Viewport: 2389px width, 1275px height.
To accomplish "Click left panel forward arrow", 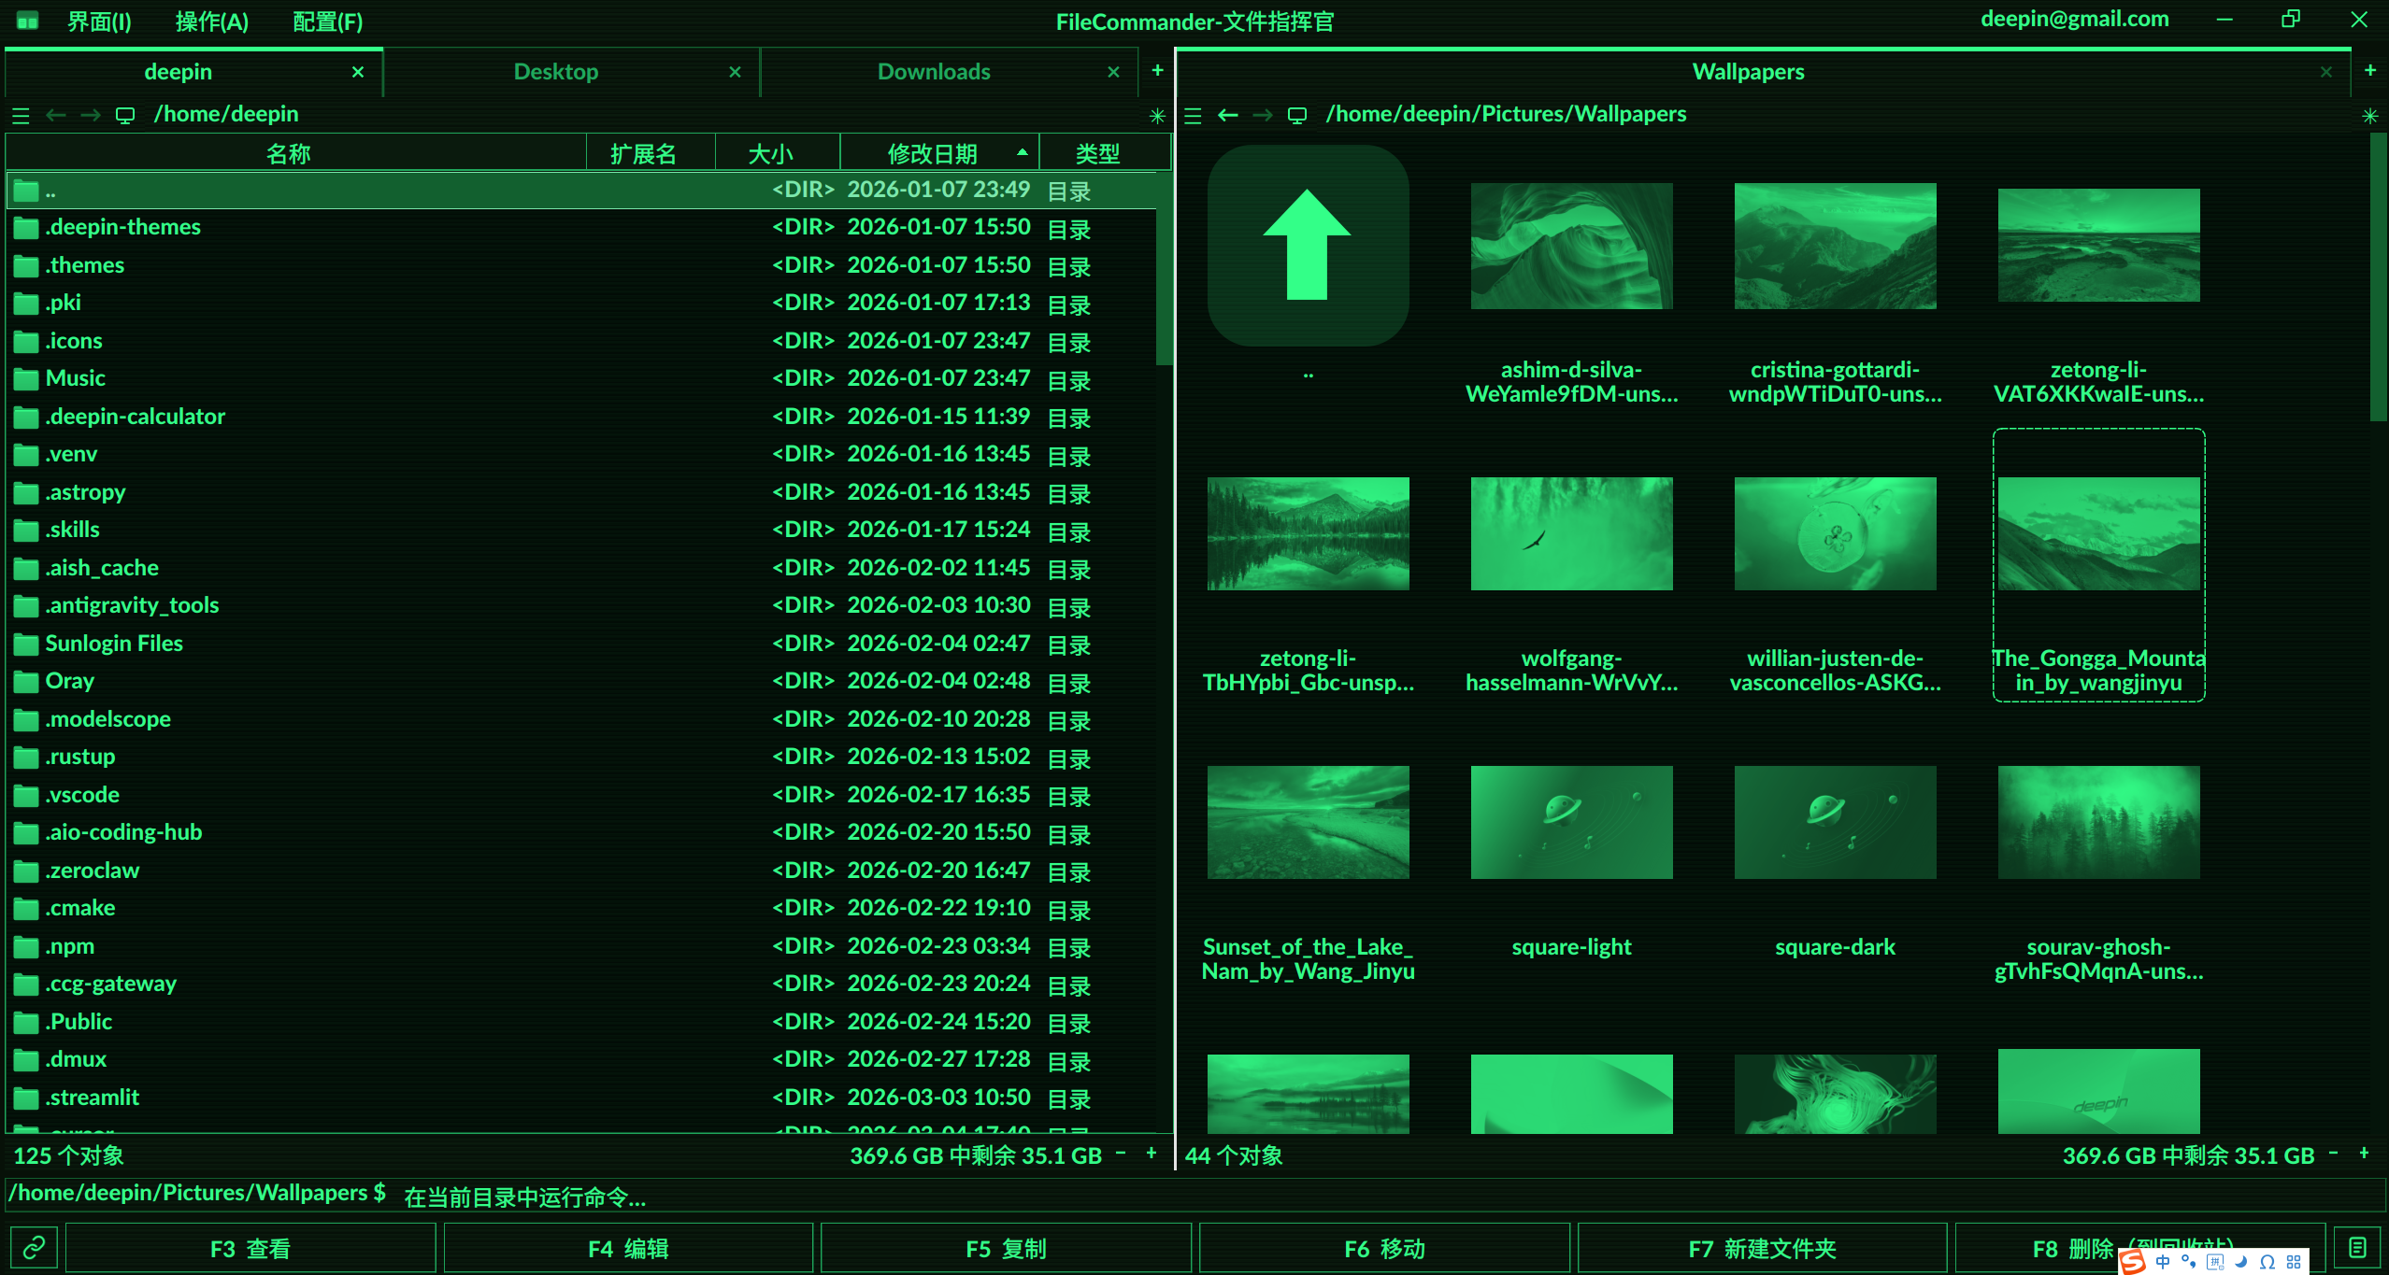I will (91, 115).
